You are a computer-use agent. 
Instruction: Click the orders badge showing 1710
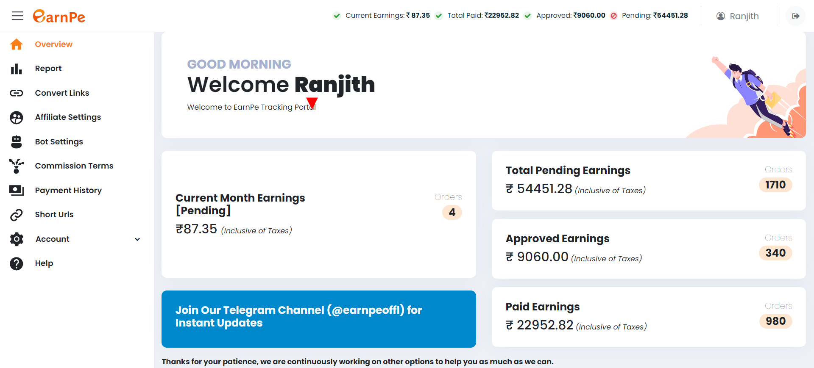click(775, 185)
